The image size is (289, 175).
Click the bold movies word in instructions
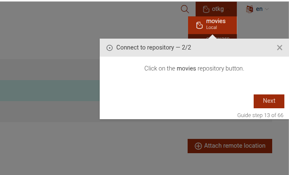(186, 68)
